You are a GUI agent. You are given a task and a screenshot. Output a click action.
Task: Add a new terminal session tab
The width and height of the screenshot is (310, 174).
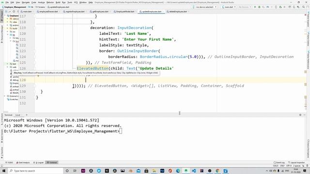click(27, 115)
